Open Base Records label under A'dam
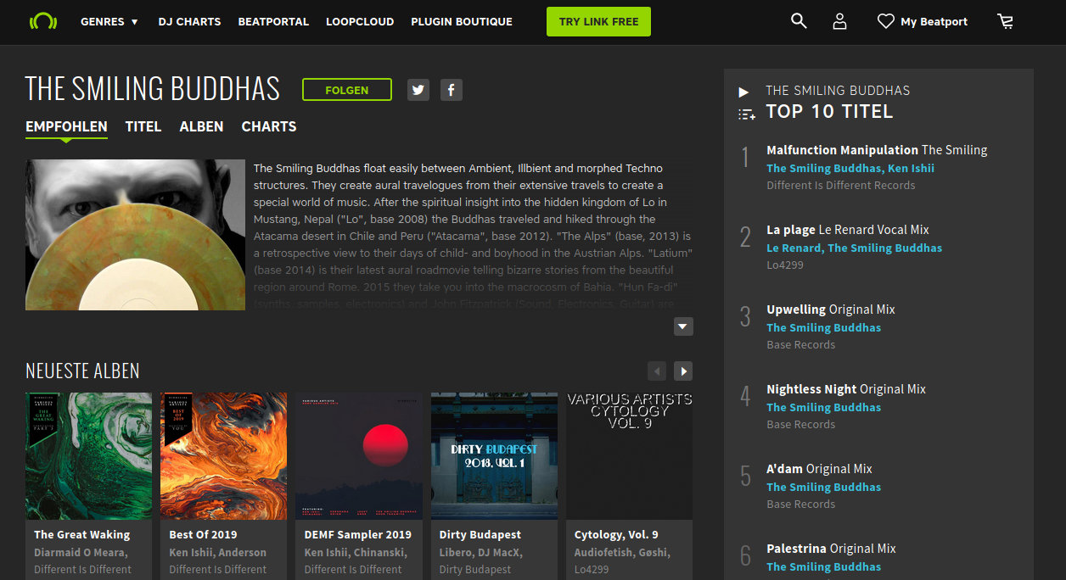 pyautogui.click(x=801, y=504)
